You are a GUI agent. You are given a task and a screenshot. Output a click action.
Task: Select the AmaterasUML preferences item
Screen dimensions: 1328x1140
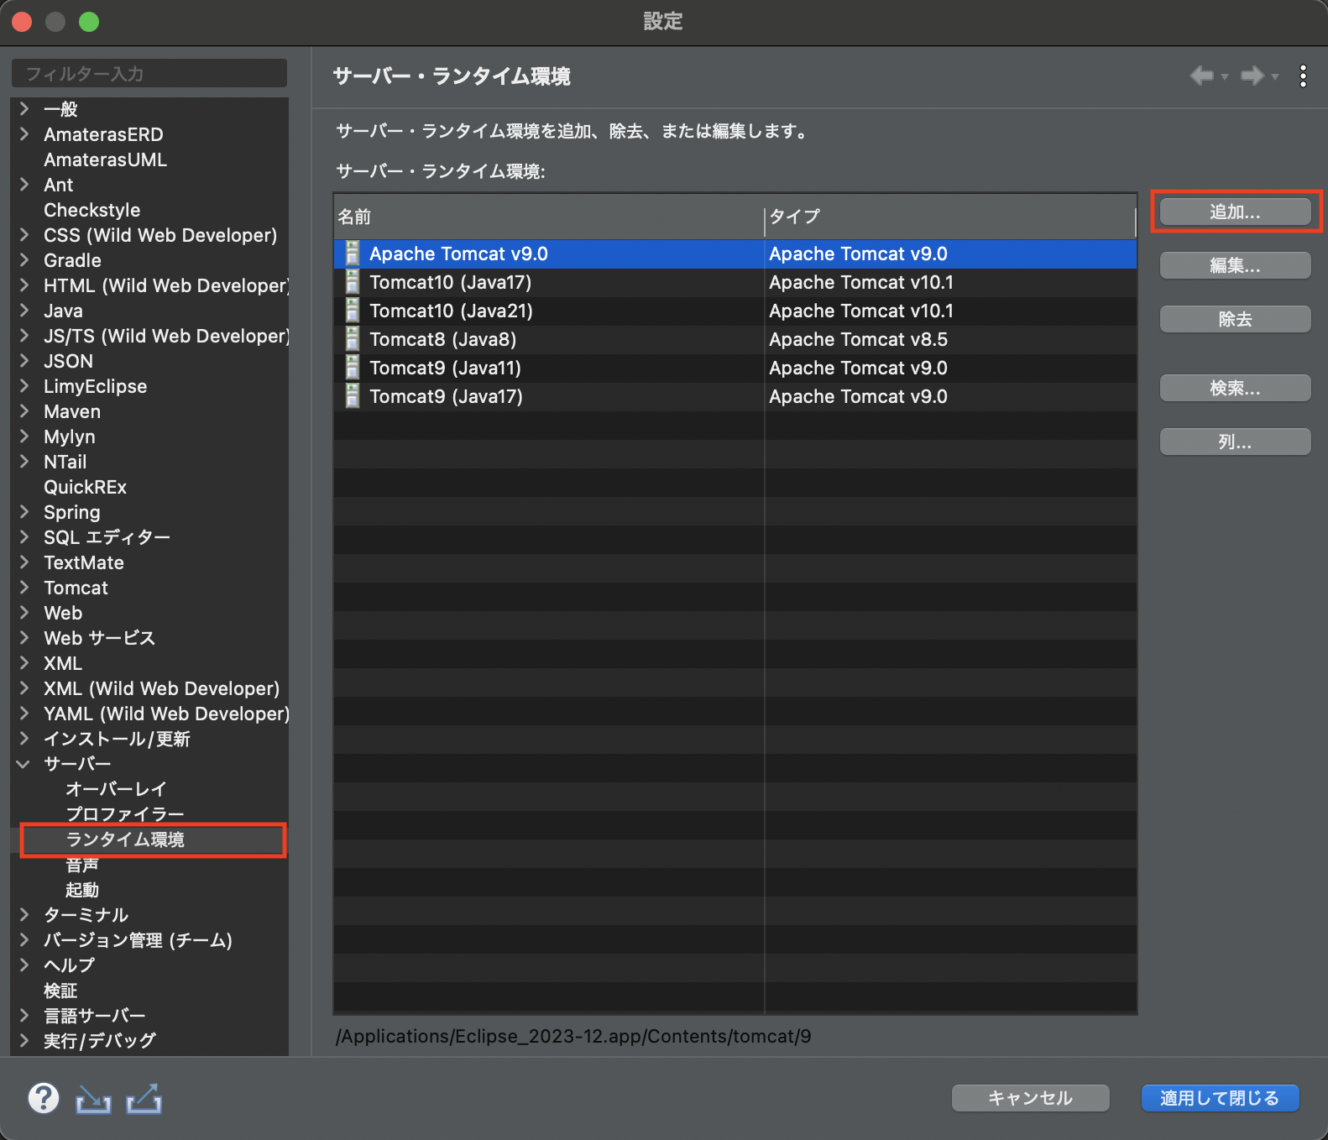tap(105, 159)
